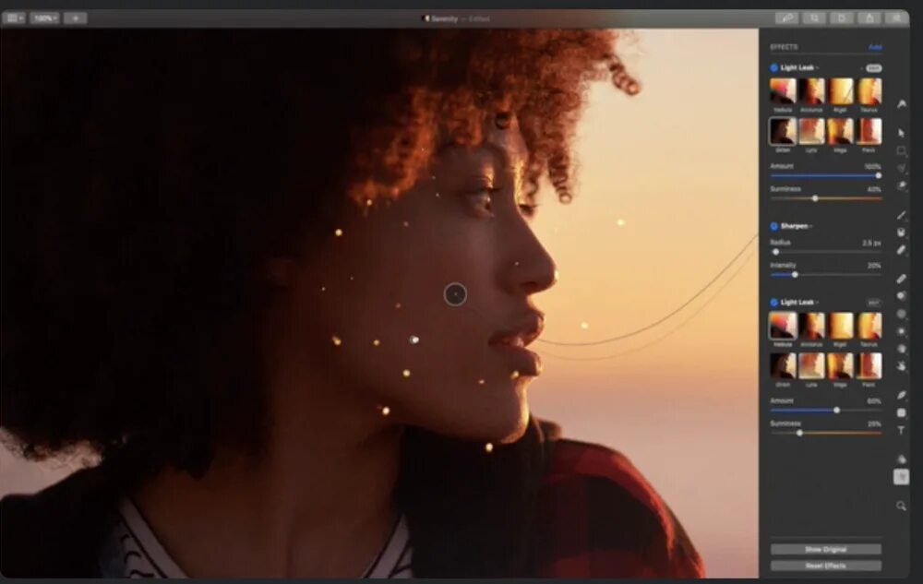This screenshot has width=923, height=584.
Task: Choose Vega preset in lower Light Leak
Action: 841,366
